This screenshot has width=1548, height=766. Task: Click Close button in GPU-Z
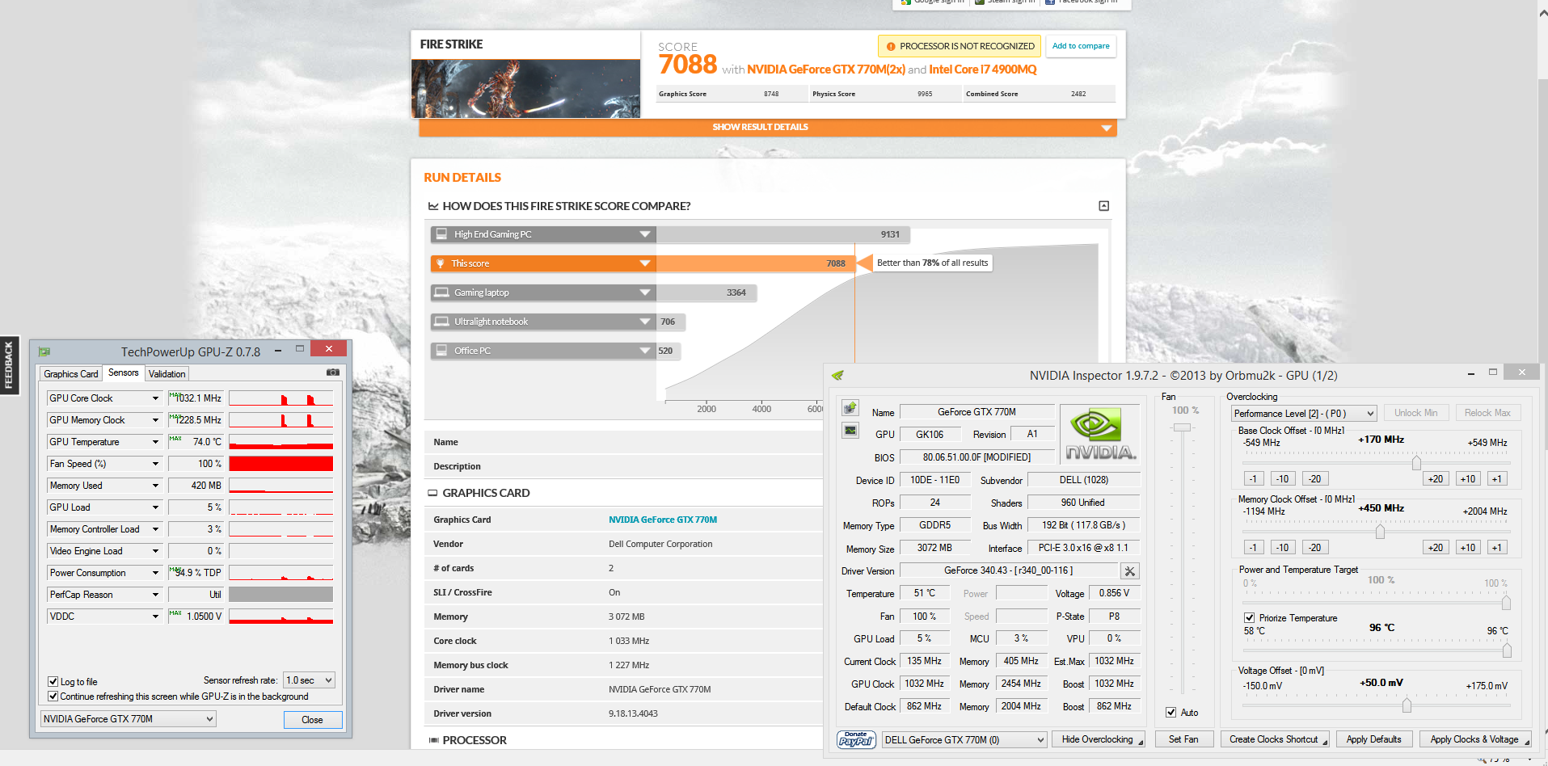[312, 720]
